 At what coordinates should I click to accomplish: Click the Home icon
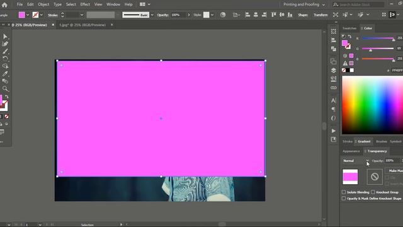click(4, 4)
